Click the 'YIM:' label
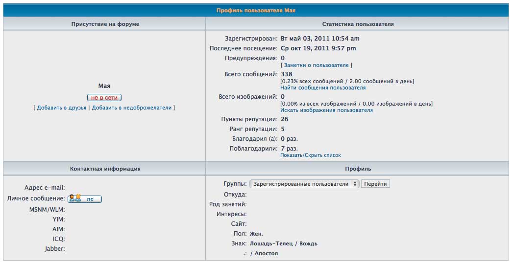 pos(59,220)
